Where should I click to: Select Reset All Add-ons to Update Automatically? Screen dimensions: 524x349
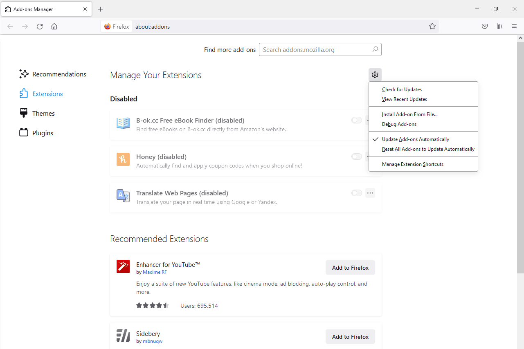pos(423,149)
